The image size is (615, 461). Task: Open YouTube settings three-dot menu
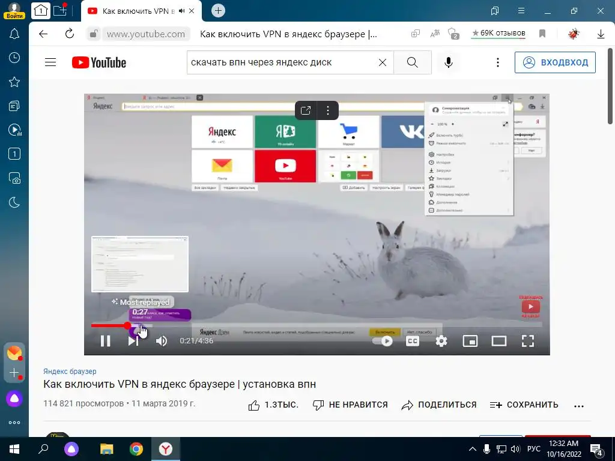click(x=498, y=62)
